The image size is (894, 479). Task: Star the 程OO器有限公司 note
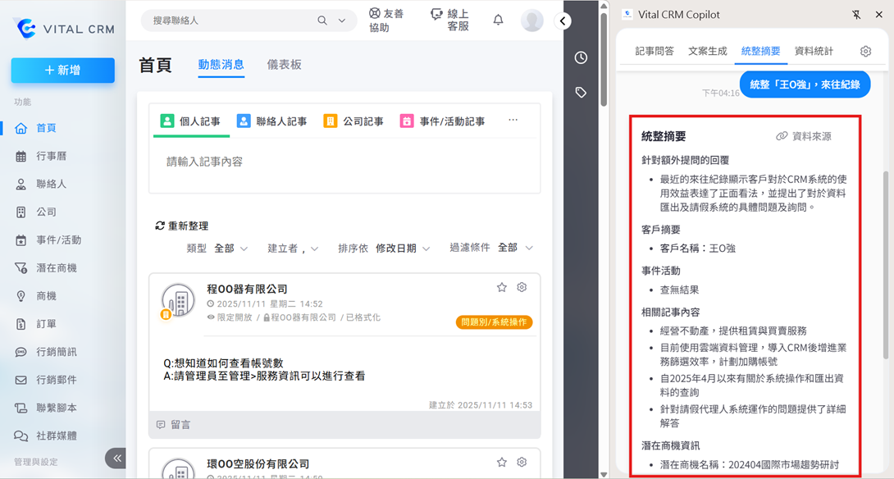pos(502,287)
